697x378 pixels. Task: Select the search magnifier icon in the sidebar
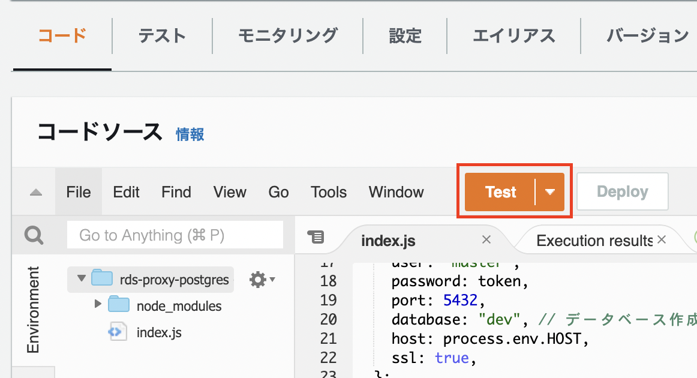point(33,235)
